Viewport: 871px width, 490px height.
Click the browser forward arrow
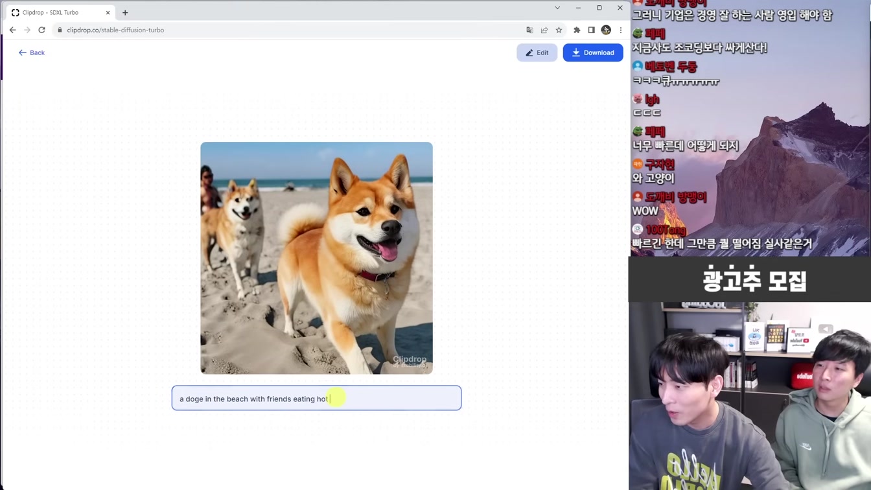[x=27, y=30]
